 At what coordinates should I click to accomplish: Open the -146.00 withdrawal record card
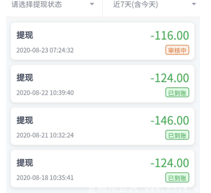point(102,126)
